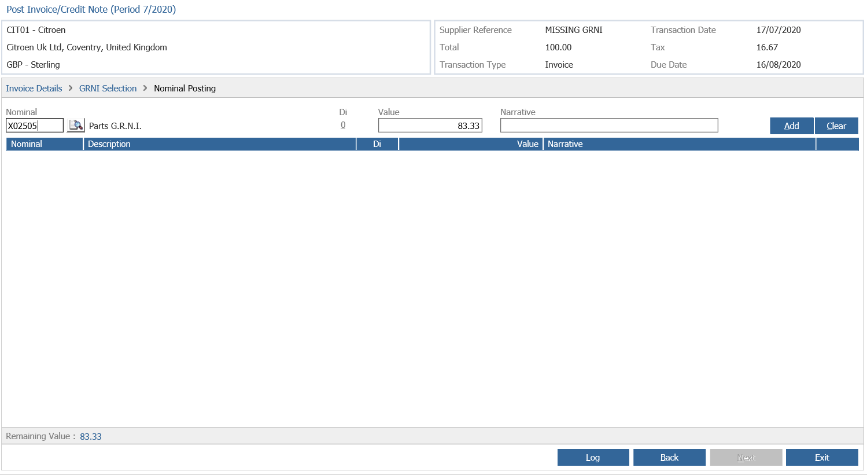867x475 pixels.
Task: Add the nominal posting line
Action: (792, 126)
